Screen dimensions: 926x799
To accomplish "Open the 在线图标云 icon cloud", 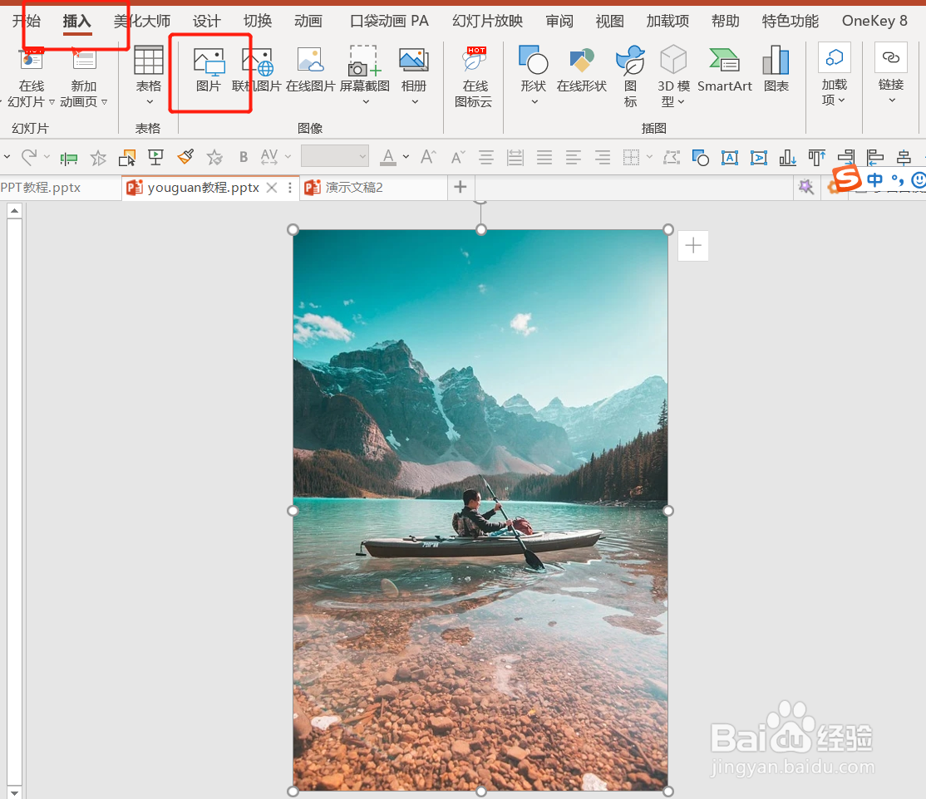I will coord(474,76).
